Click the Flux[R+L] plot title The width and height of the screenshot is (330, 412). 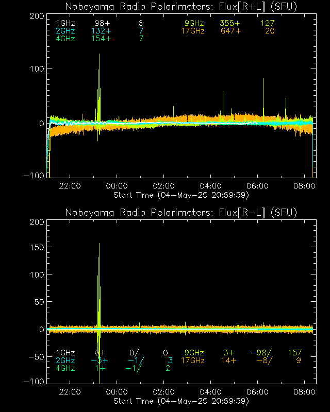pos(181,7)
